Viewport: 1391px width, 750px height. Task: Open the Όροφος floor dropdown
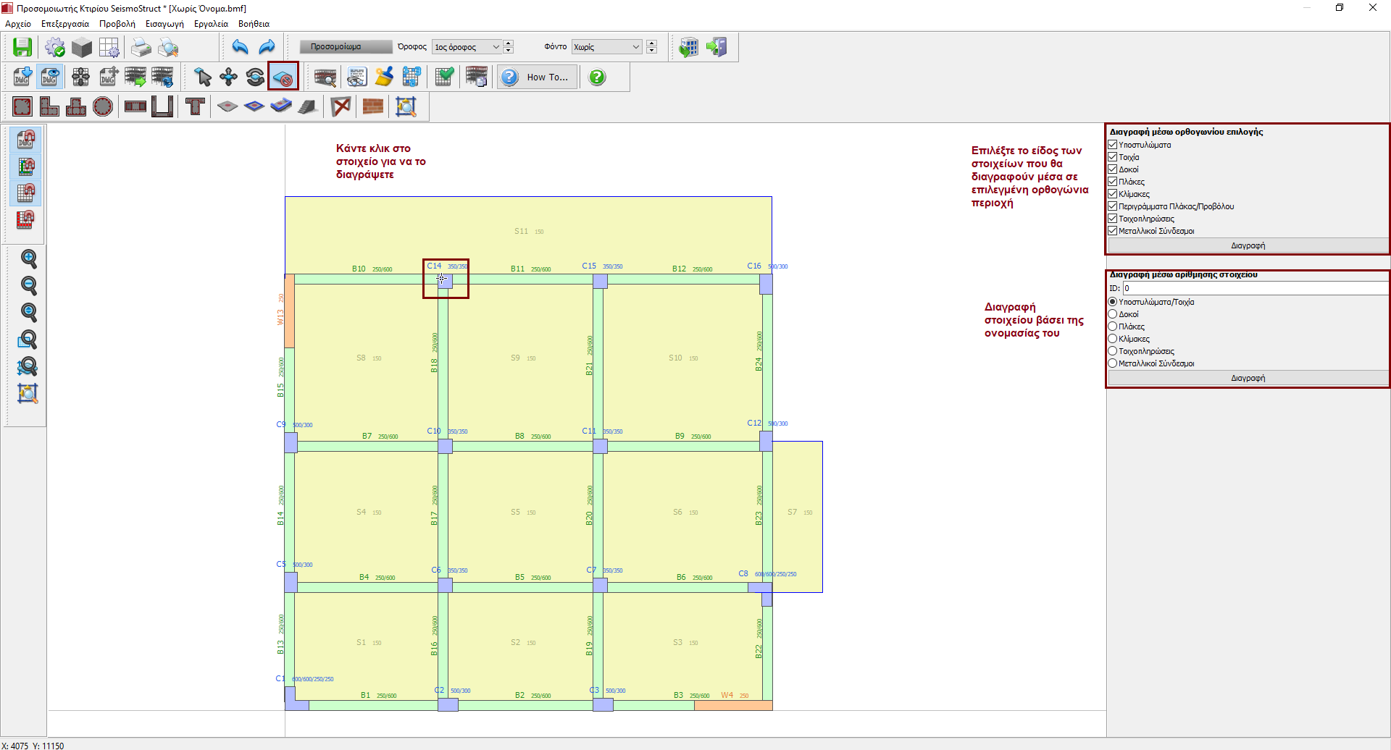point(467,47)
